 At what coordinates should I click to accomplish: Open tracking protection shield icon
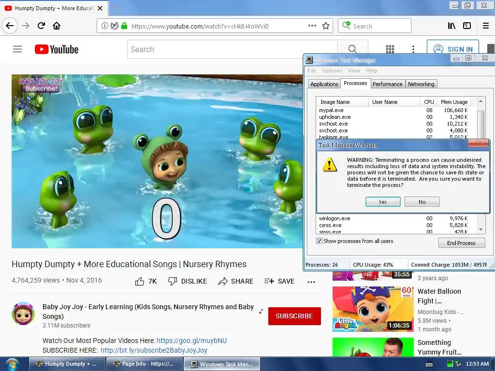(115, 26)
